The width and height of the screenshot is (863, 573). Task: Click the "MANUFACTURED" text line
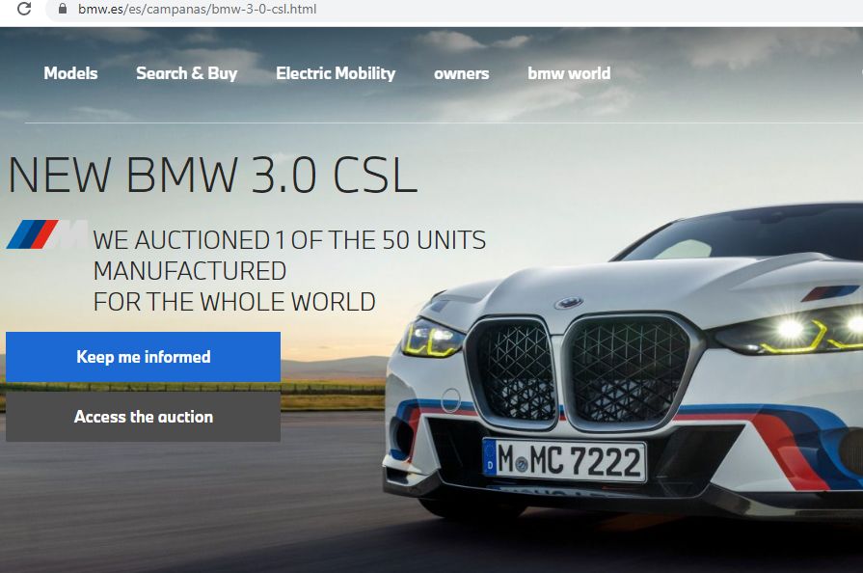tap(190, 271)
